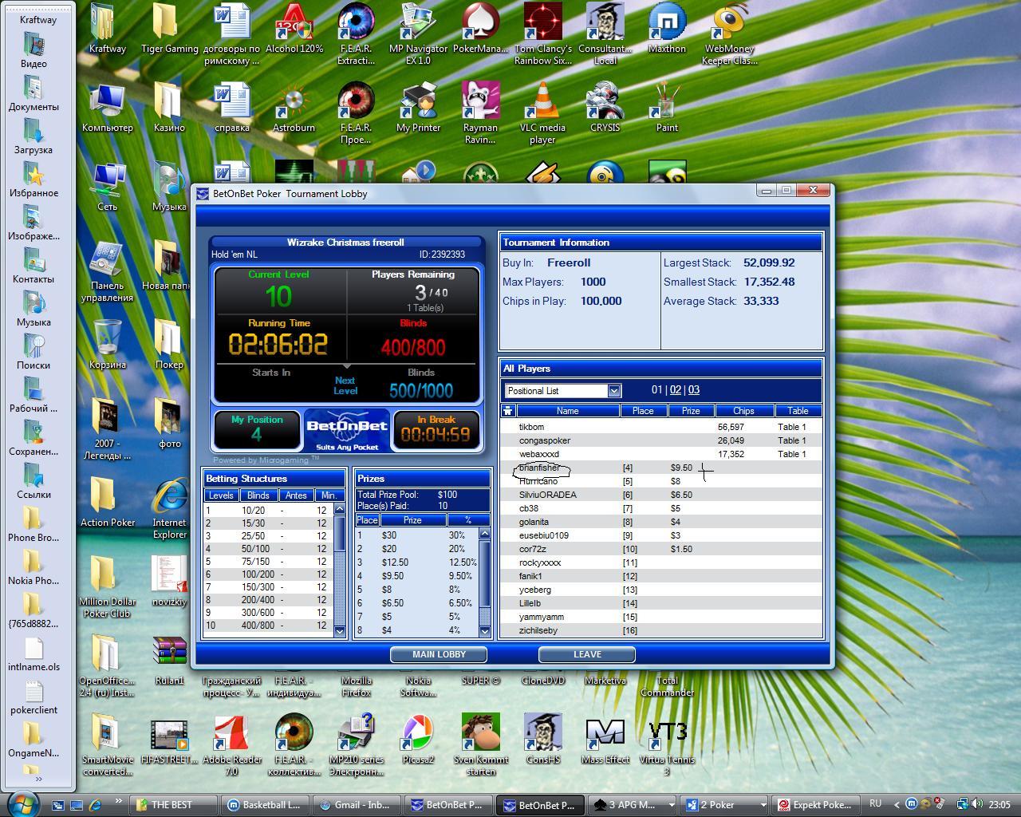This screenshot has width=1021, height=817.
Task: Sort players by Chips column
Action: (743, 411)
